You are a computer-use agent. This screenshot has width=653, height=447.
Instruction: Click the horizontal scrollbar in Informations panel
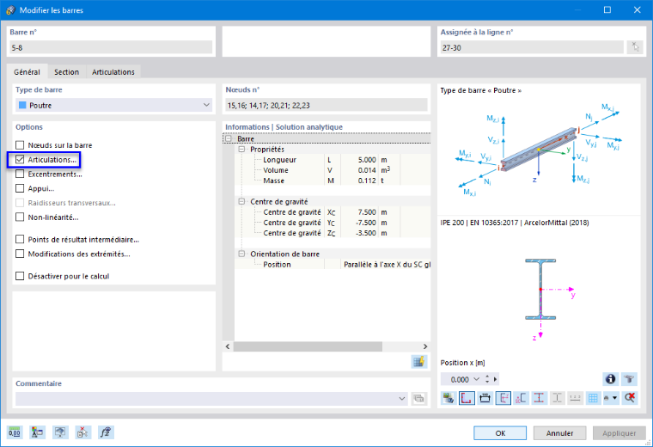tap(308, 346)
